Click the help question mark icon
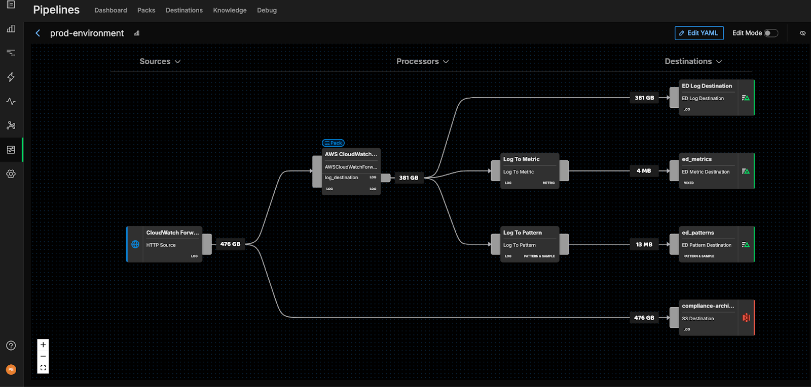 [x=11, y=346]
